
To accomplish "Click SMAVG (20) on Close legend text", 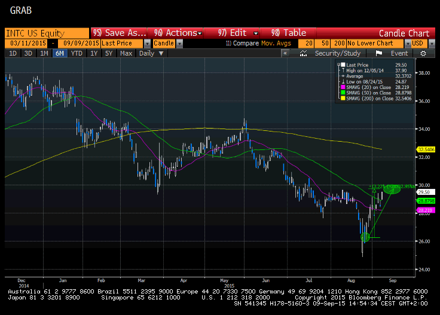I will [x=368, y=87].
